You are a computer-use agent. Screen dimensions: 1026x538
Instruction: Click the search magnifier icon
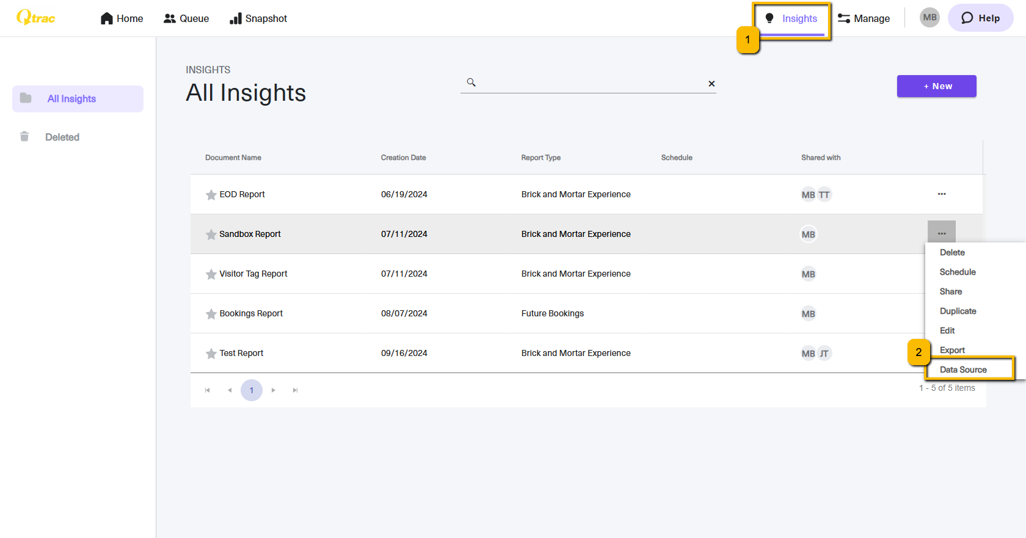click(471, 82)
